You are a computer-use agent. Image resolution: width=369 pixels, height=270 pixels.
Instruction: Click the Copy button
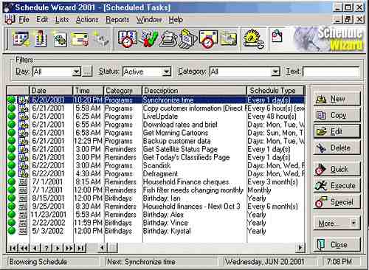coord(337,115)
